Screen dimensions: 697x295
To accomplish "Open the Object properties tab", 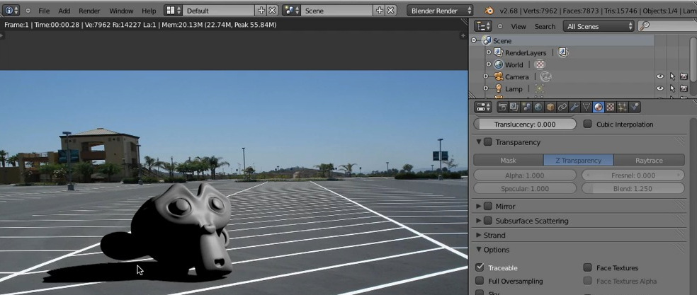I will point(550,107).
